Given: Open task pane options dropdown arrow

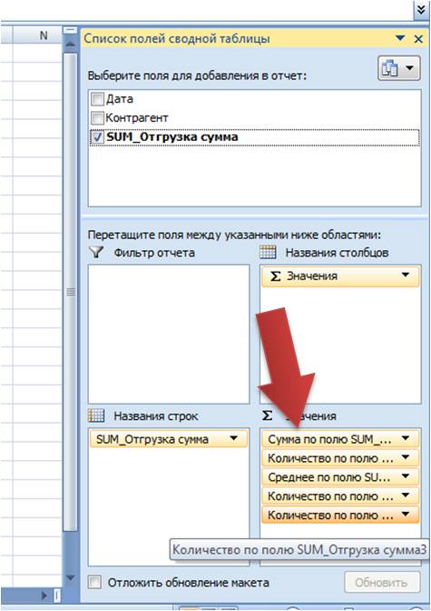Looking at the screenshot, I should tap(400, 38).
